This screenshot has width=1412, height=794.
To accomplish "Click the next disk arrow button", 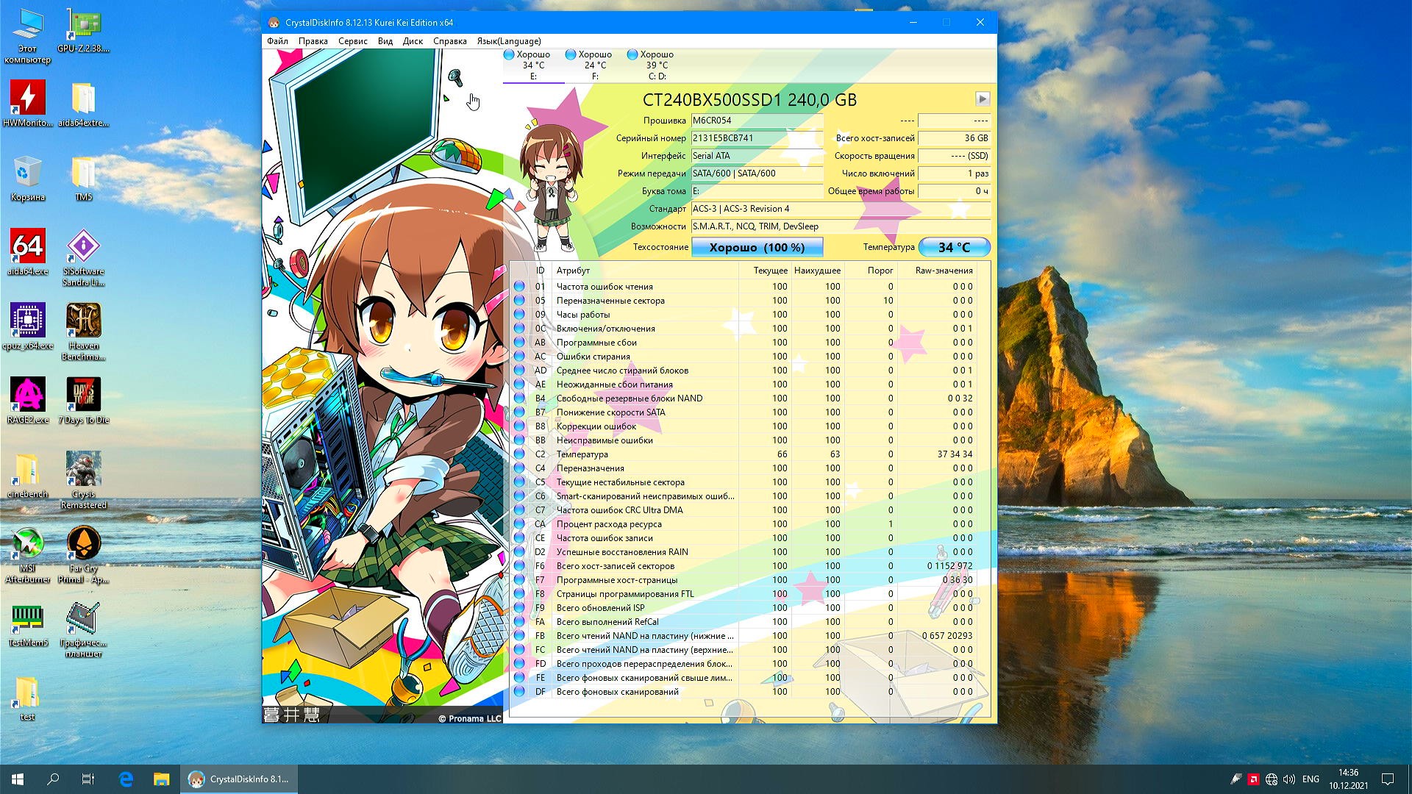I will pyautogui.click(x=982, y=99).
